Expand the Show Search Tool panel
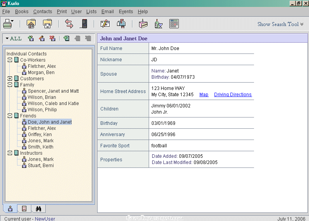This screenshot has height=221, width=309. tap(280, 24)
